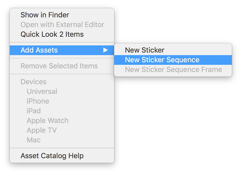Click Show in Finder menu item
The height and width of the screenshot is (173, 239).
(45, 15)
